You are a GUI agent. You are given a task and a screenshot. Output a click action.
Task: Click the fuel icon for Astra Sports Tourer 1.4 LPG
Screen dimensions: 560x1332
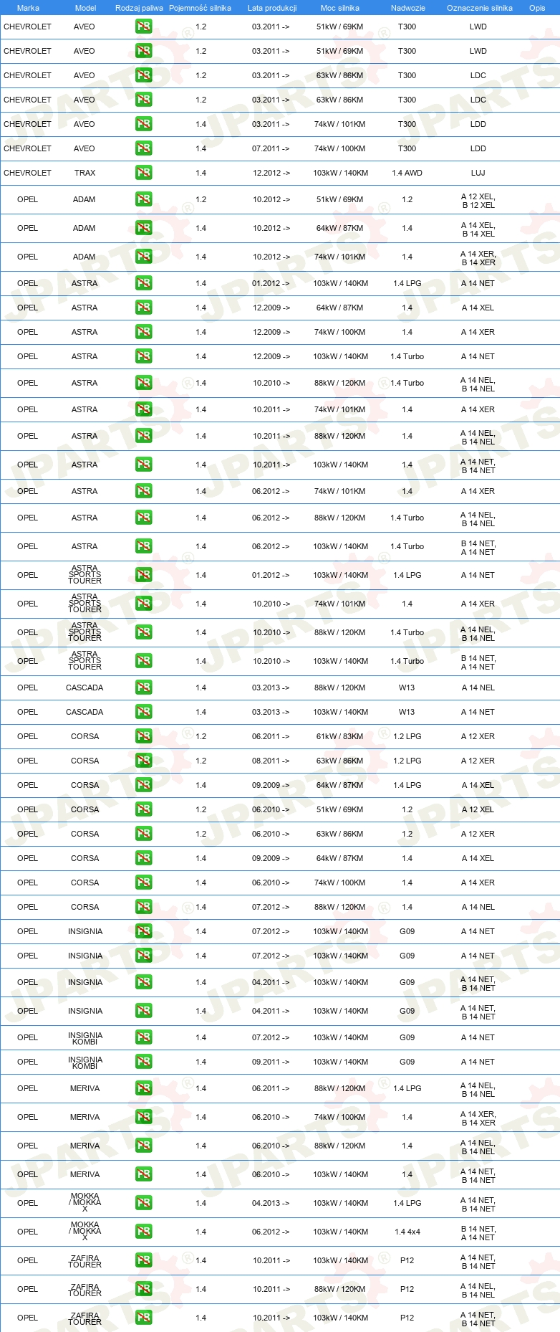click(x=144, y=575)
